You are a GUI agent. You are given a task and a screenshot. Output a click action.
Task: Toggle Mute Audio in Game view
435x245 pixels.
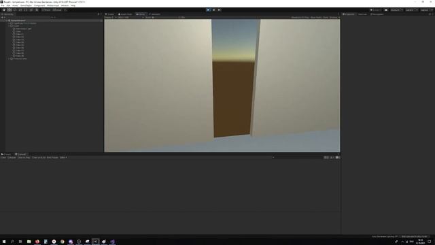[x=316, y=18]
